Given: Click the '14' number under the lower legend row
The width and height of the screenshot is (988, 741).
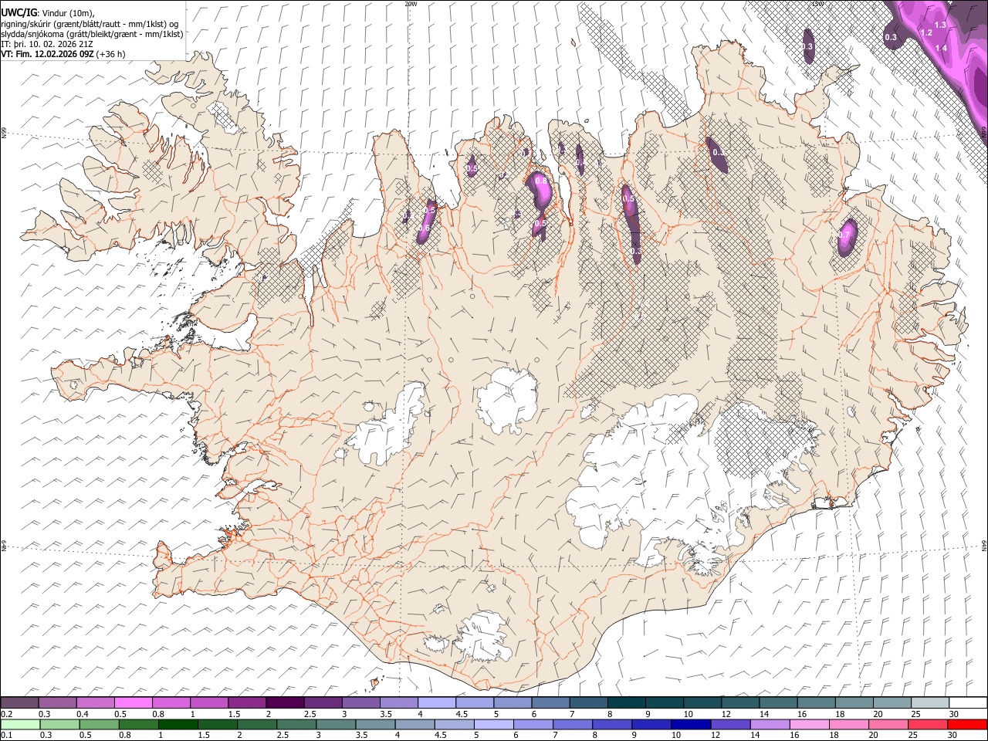Looking at the screenshot, I should [x=754, y=734].
